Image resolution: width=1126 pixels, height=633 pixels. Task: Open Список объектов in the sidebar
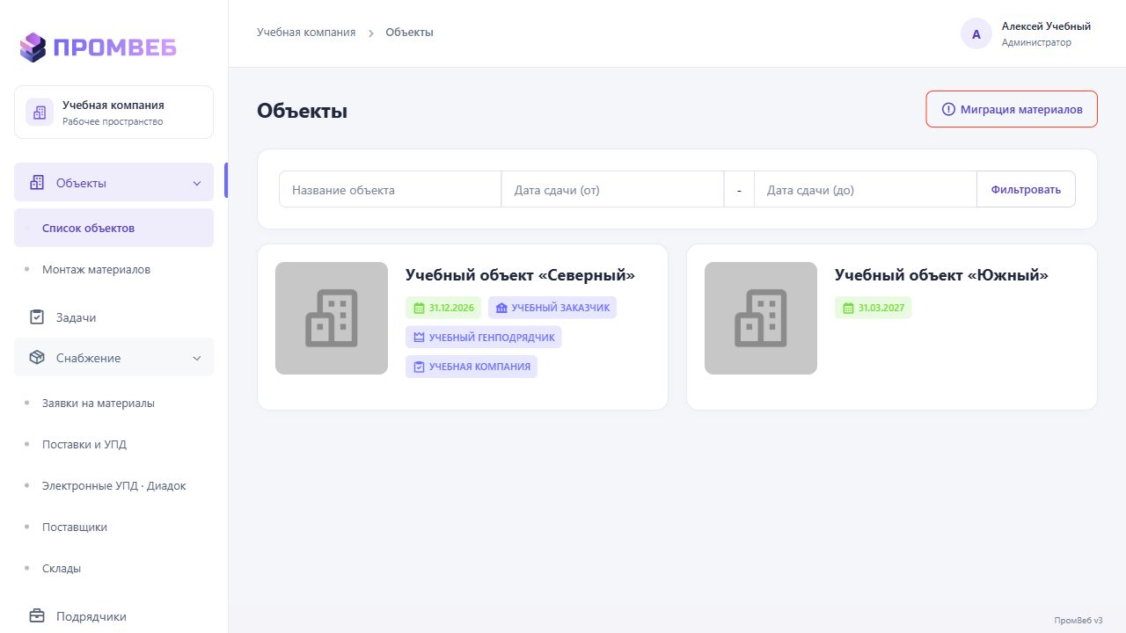(x=113, y=228)
